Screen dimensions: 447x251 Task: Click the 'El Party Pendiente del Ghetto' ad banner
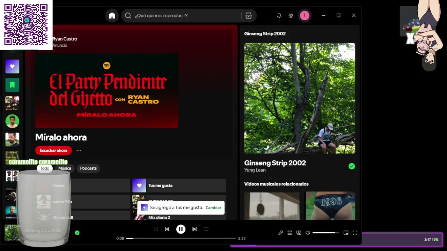coord(107,91)
